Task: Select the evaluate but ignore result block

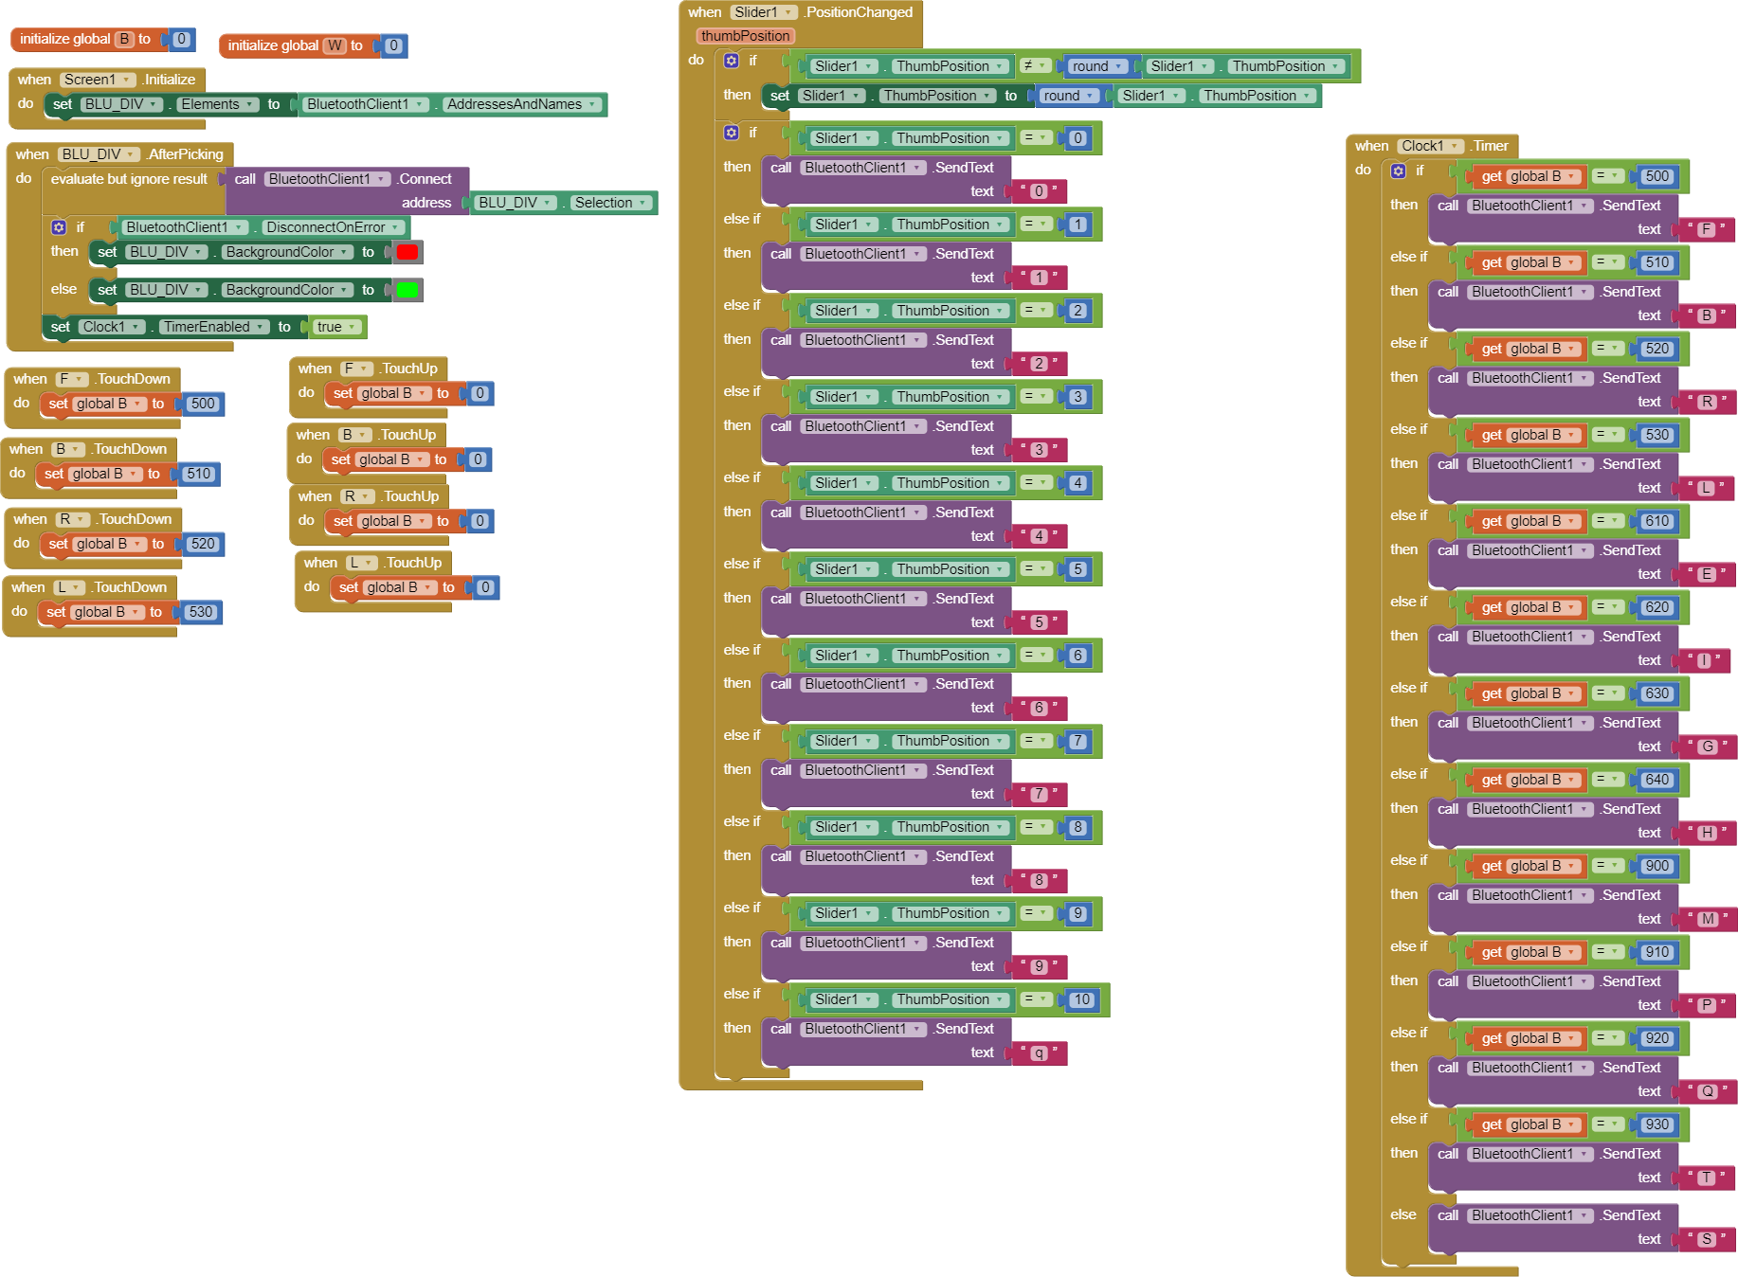Action: 129,179
